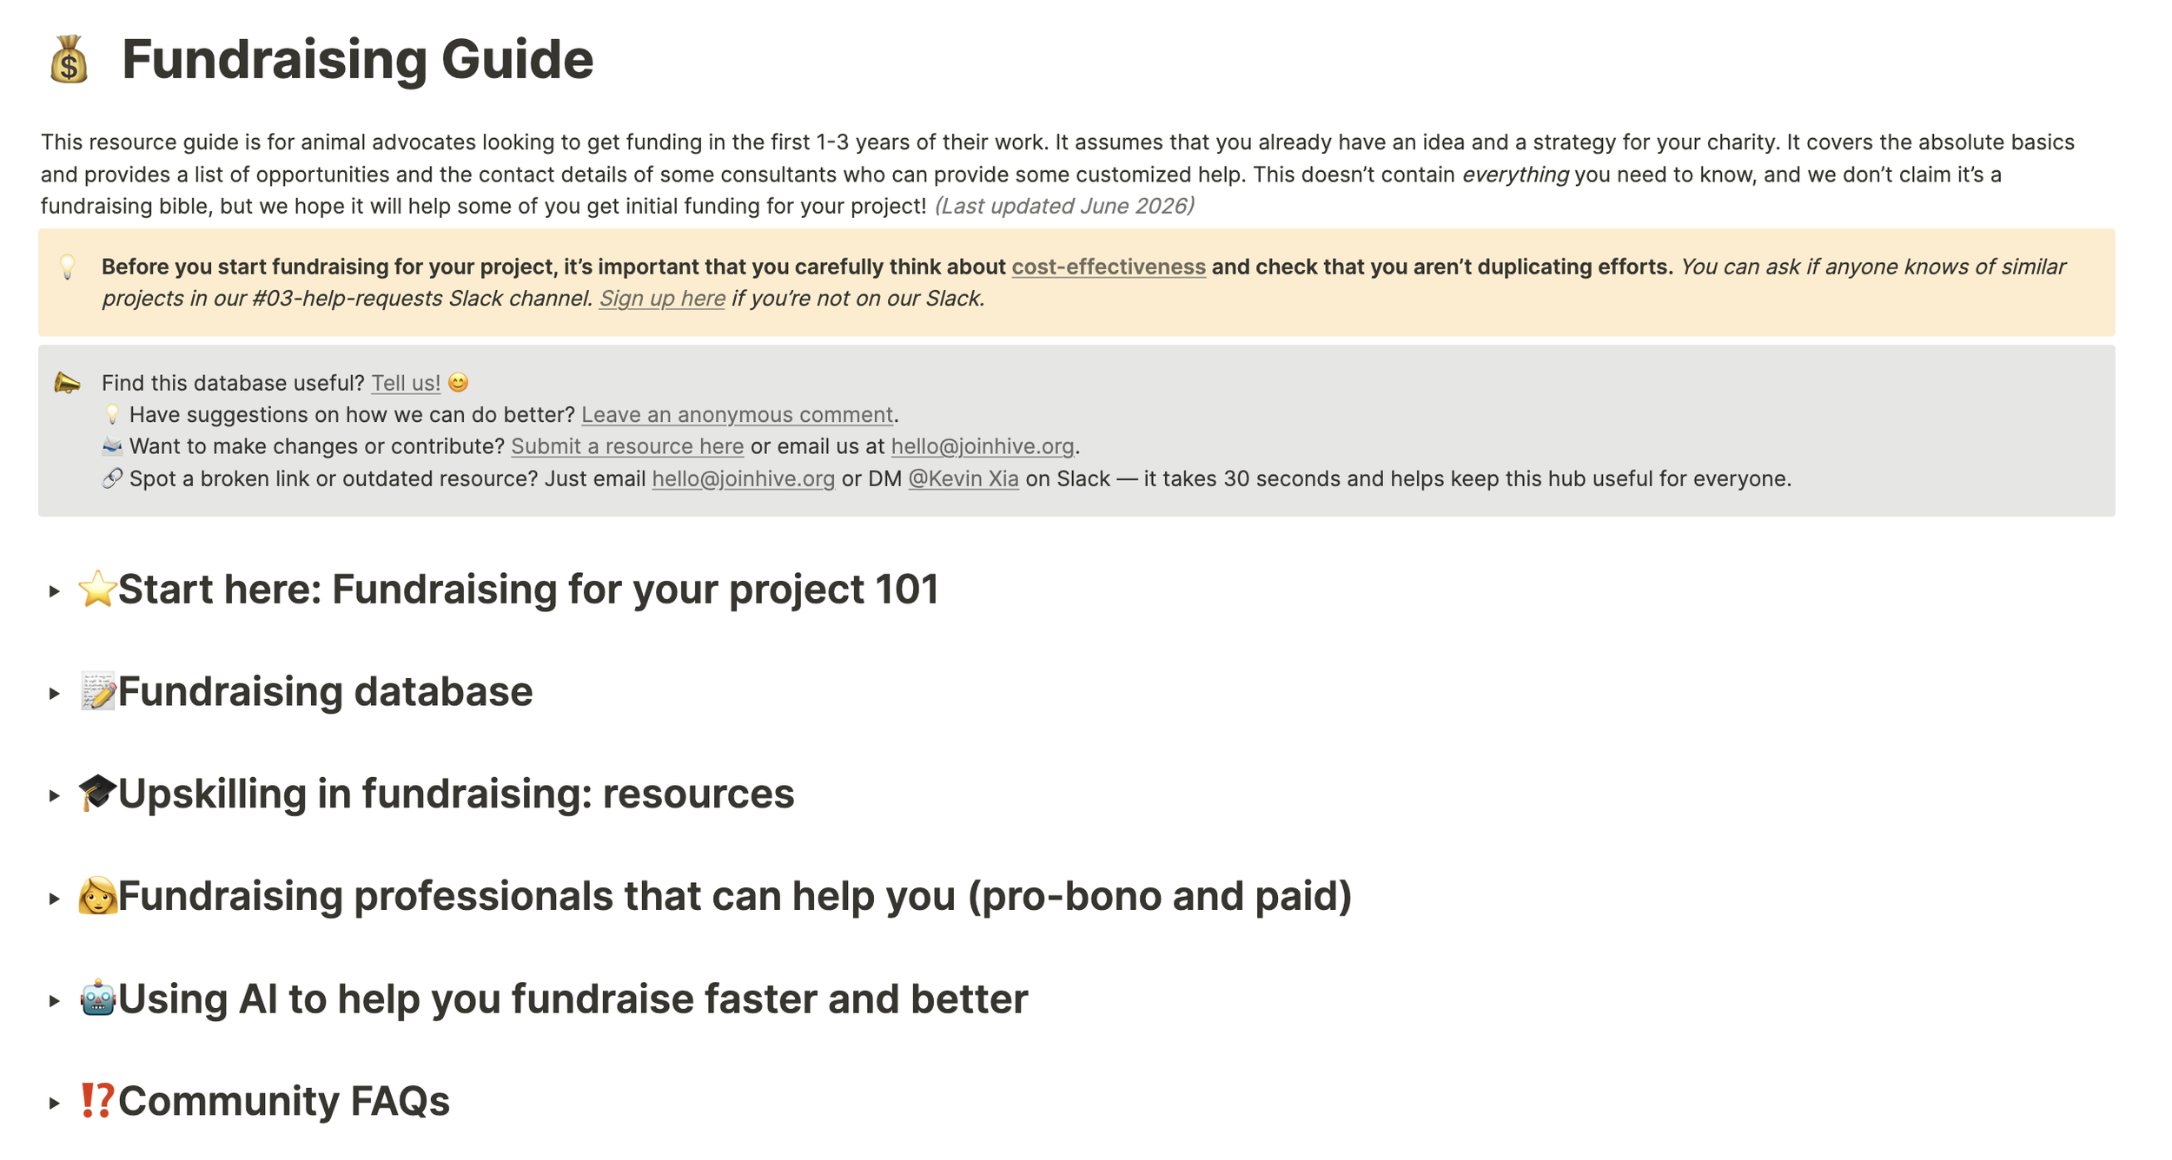Expand the Using AI to fundraise toggle

click(x=54, y=1001)
